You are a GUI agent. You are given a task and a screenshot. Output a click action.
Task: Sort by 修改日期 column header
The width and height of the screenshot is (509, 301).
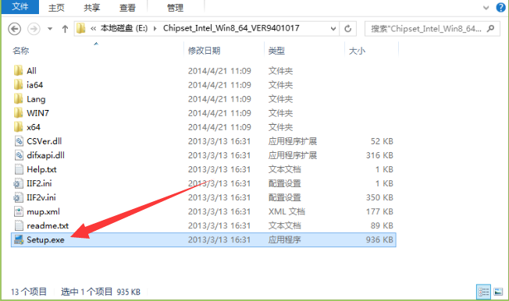(205, 51)
